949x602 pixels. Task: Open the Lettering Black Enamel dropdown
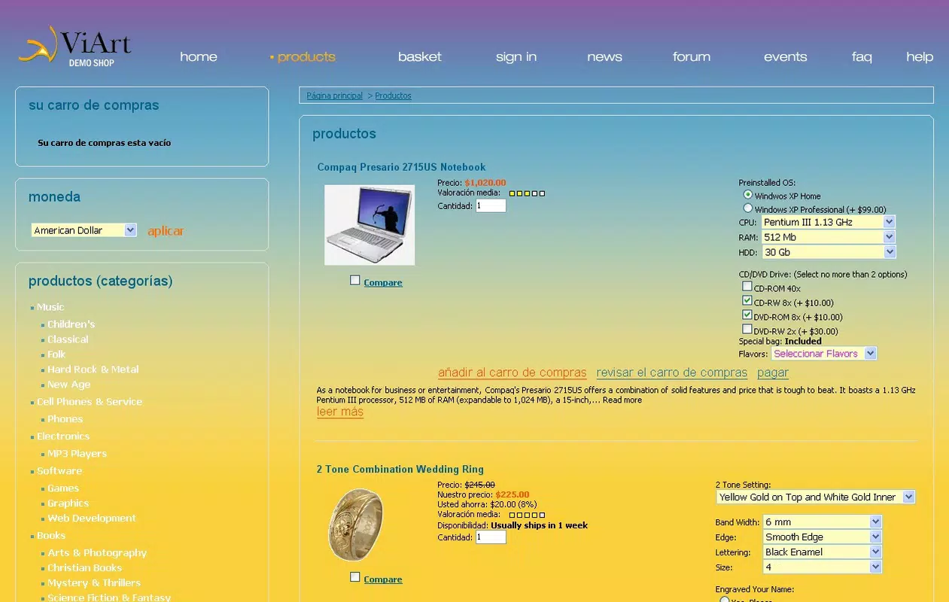(823, 552)
